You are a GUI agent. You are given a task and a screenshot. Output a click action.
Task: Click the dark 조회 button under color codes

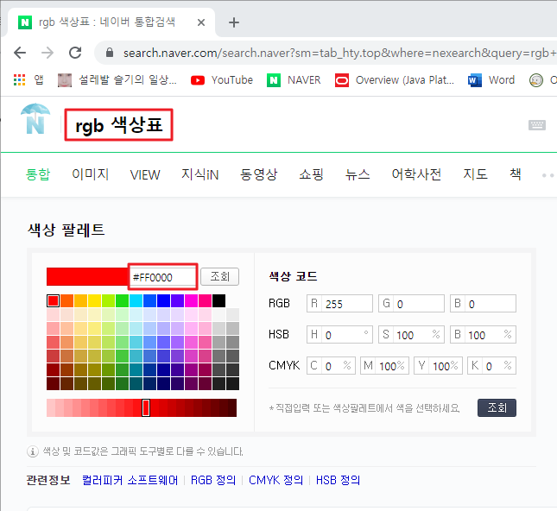pyautogui.click(x=497, y=407)
